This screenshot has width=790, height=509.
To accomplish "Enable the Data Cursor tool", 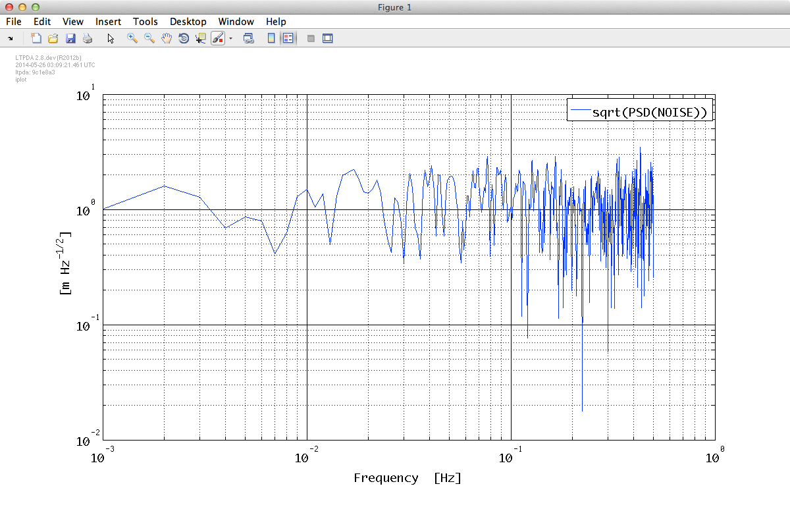I will [201, 38].
